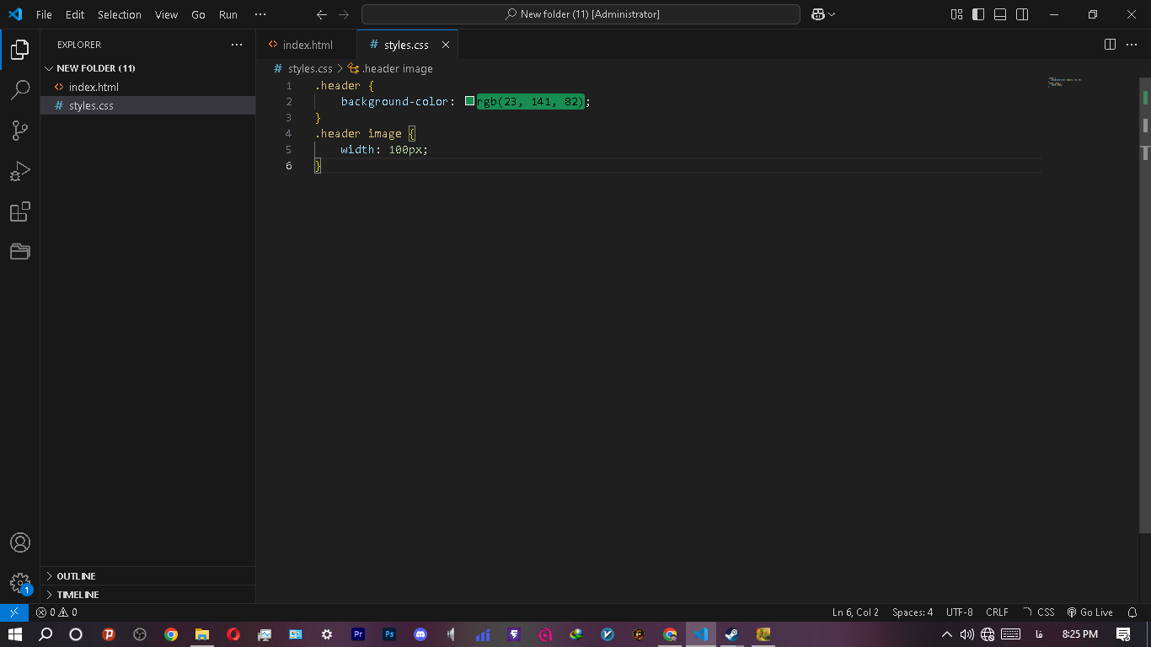Split the editor to the right
The image size is (1151, 647).
click(1110, 45)
